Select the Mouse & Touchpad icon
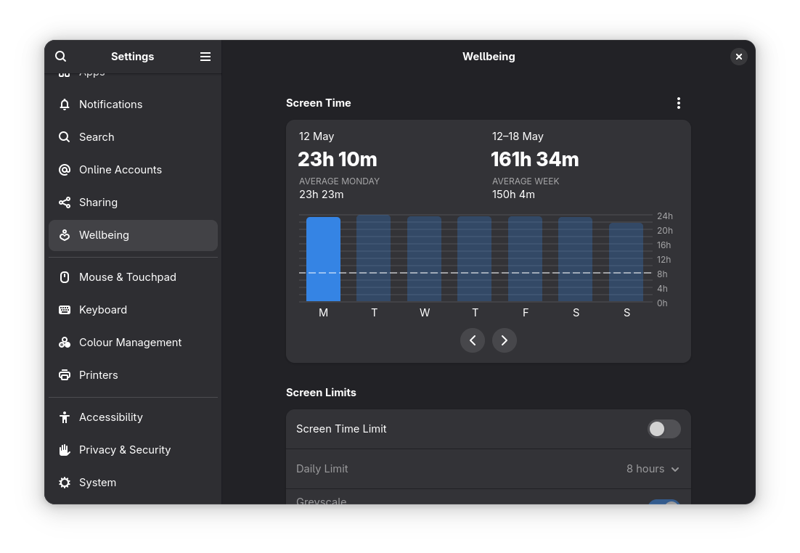This screenshot has height=553, width=800. click(x=64, y=276)
